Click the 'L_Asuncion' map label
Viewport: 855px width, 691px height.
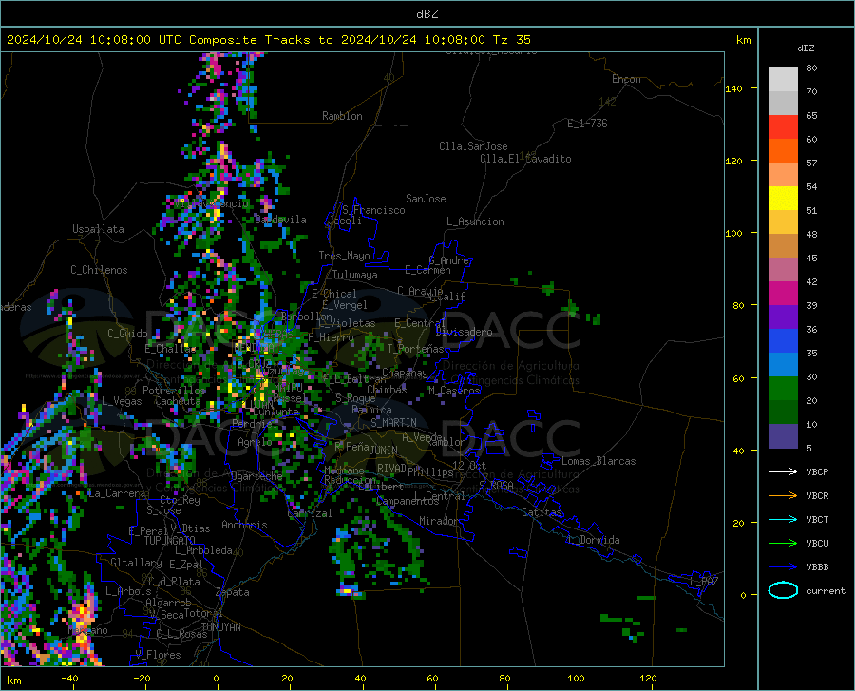pyautogui.click(x=475, y=221)
